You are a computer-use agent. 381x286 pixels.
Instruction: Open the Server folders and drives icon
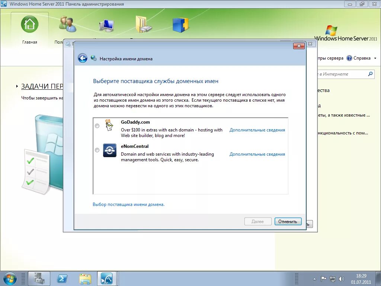[143, 24]
